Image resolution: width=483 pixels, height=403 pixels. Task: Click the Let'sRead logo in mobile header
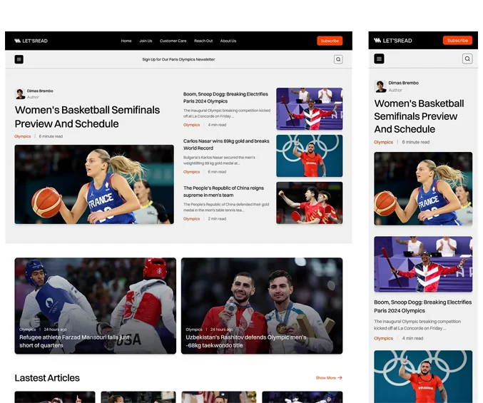point(393,41)
